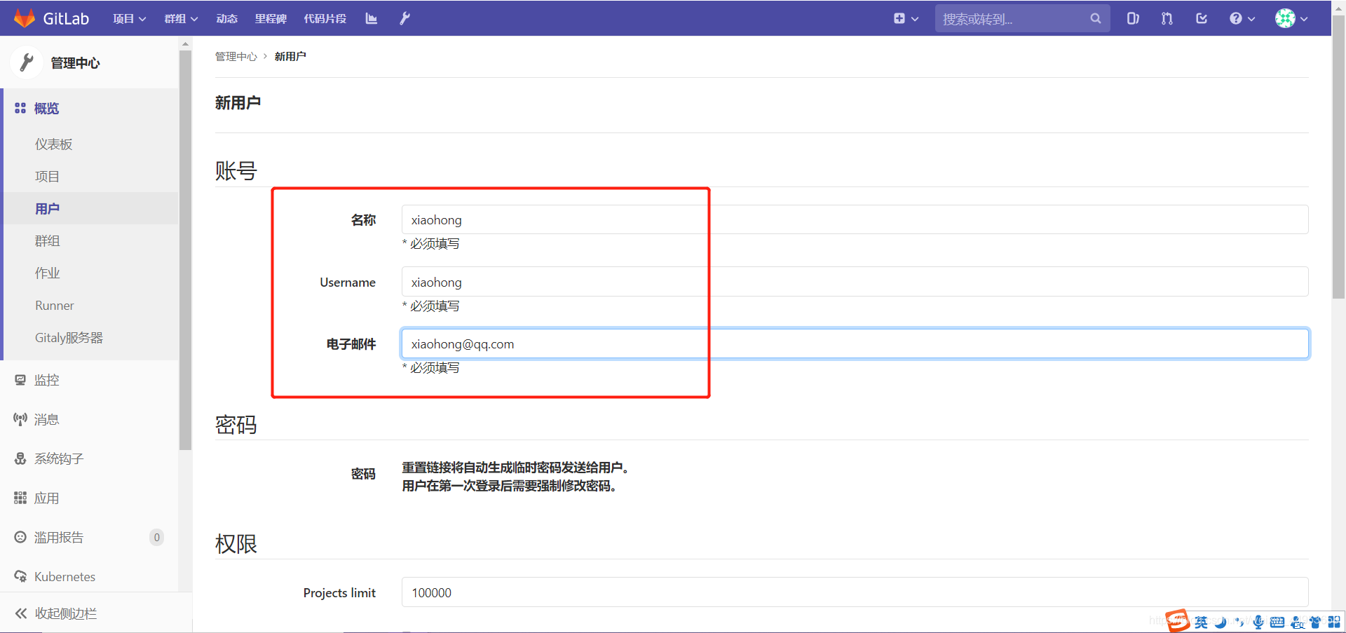The width and height of the screenshot is (1346, 633).
Task: Click 管理中心 breadcrumb link
Action: (x=236, y=56)
